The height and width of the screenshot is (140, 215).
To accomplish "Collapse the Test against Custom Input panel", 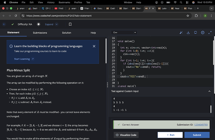I will [x=209, y=91].
